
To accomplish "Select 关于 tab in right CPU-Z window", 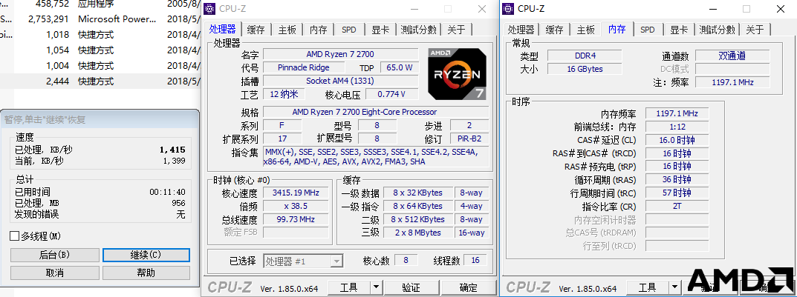I will pyautogui.click(x=755, y=30).
